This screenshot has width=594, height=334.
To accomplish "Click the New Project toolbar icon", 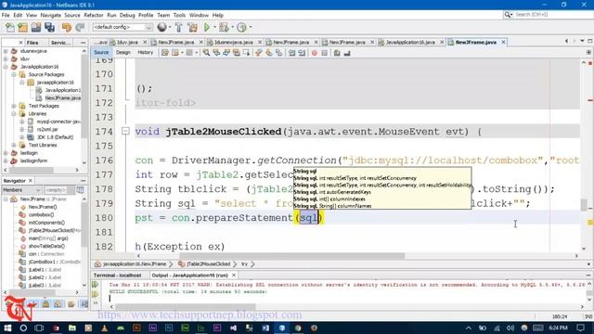I will coord(23,27).
